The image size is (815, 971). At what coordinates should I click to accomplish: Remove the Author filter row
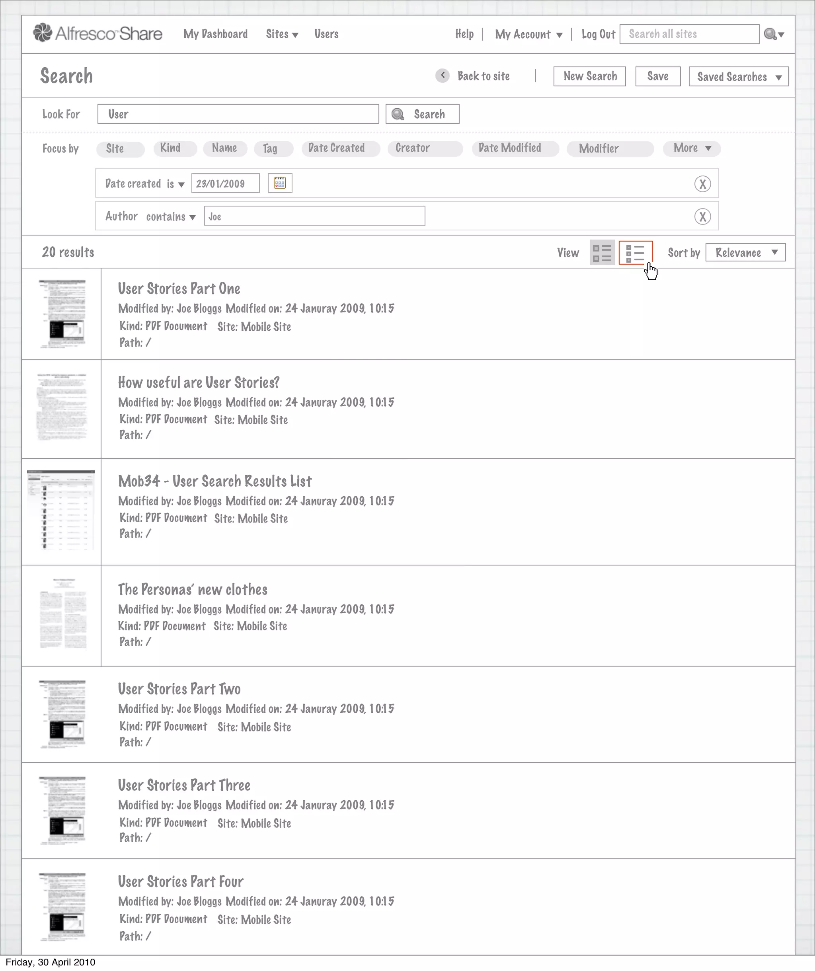pos(702,216)
